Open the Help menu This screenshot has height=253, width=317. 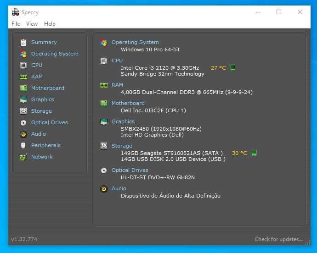tap(50, 24)
